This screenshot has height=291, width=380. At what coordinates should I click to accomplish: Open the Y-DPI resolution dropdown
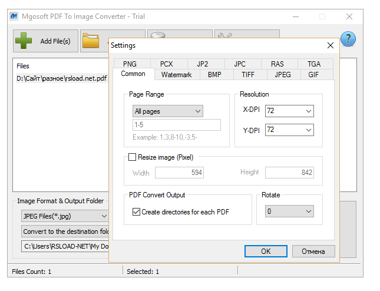click(289, 130)
